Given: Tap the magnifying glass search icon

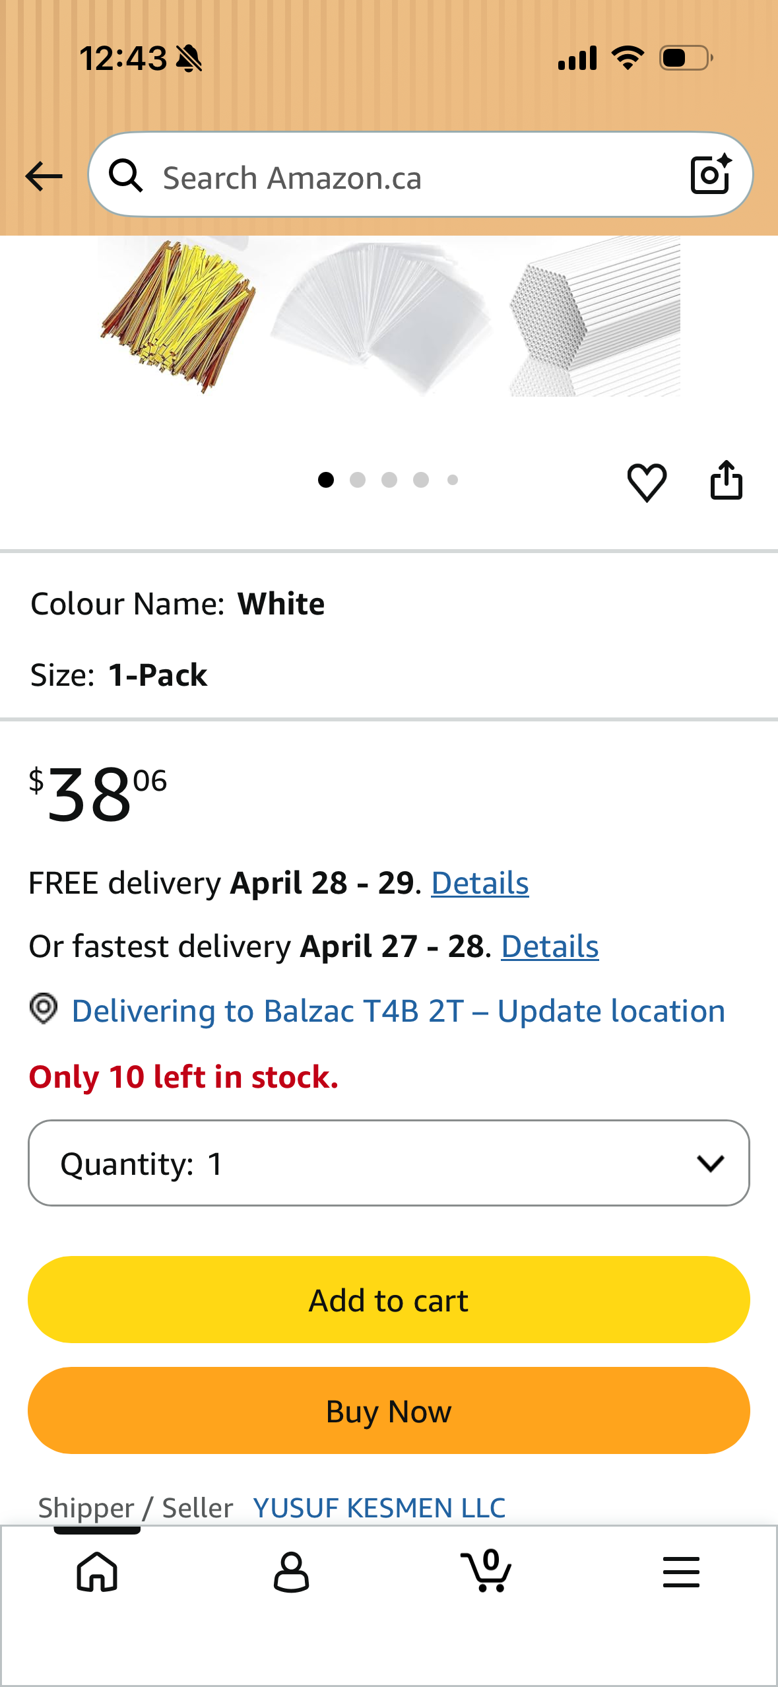Looking at the screenshot, I should (x=125, y=176).
